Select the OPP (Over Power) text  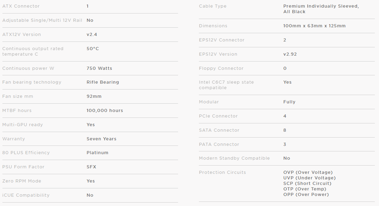[x=306, y=195]
